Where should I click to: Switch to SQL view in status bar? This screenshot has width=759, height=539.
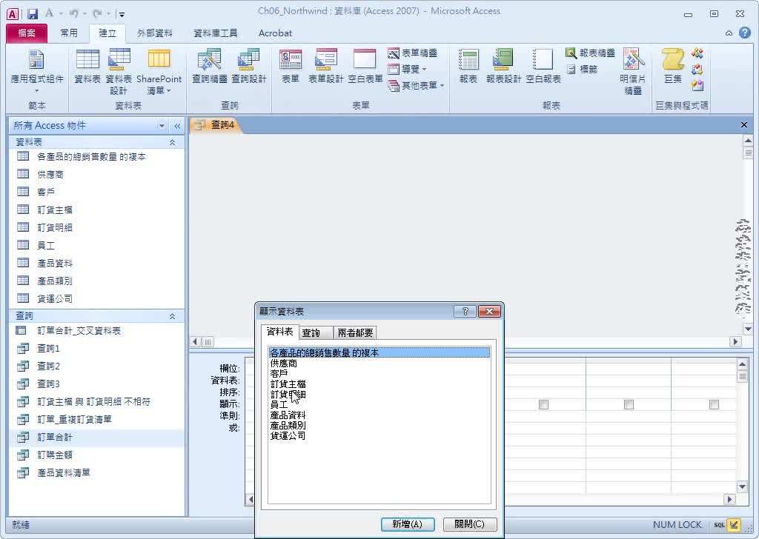click(719, 524)
